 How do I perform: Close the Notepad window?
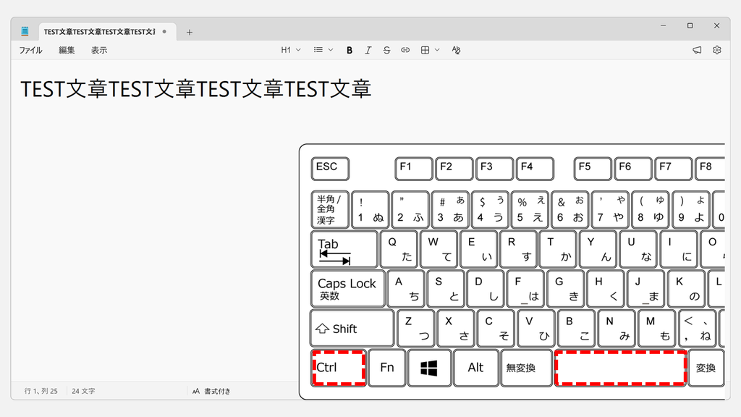(x=717, y=25)
